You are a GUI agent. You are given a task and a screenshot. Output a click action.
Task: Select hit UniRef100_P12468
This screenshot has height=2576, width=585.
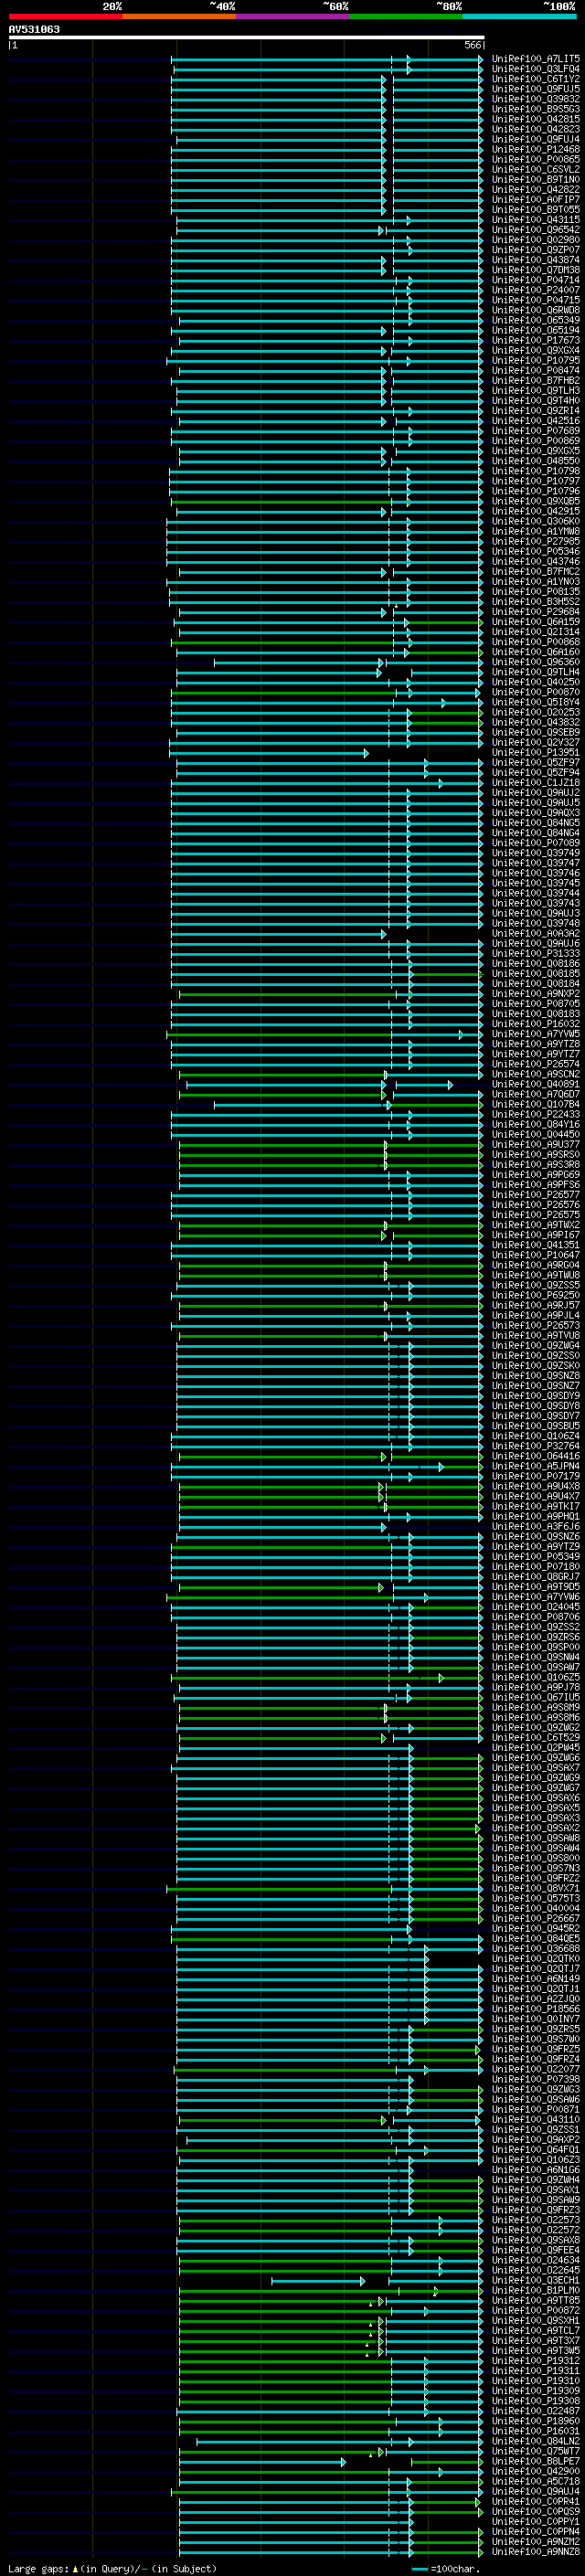(536, 149)
